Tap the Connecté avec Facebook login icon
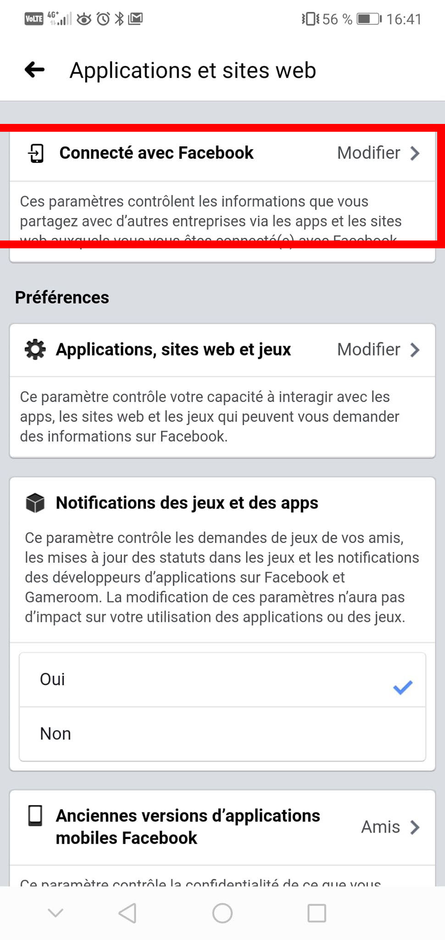Screen dimensions: 445x940 (x=36, y=153)
